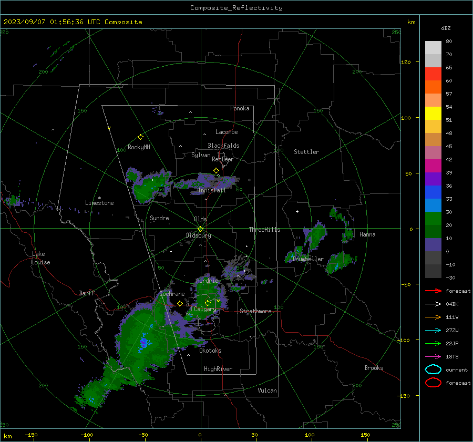Click the yellow diamond marker over Calgary
Viewport: 473px width, 442px height.
(x=208, y=303)
